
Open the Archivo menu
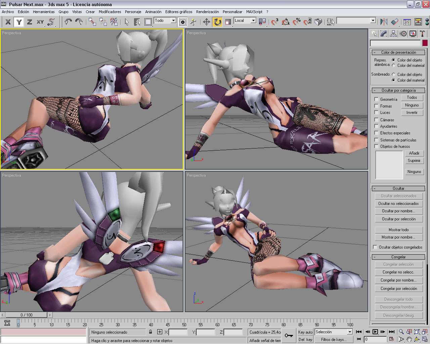click(x=8, y=12)
